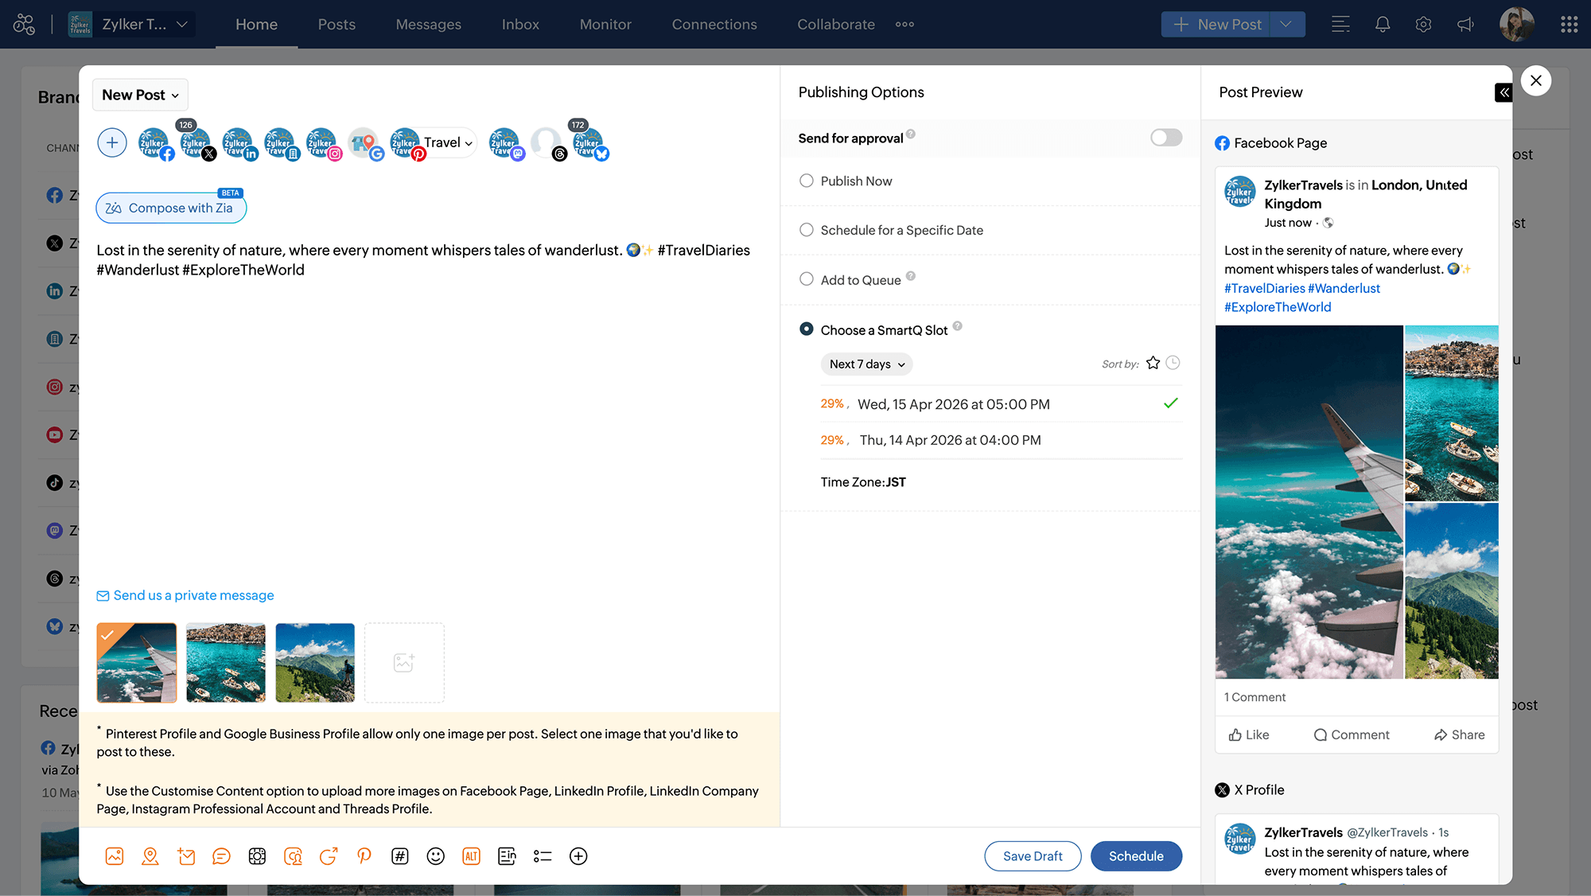Open the emoji picker smiley icon
The width and height of the screenshot is (1591, 896).
[x=435, y=856]
